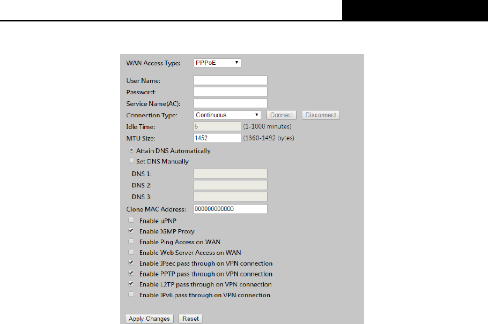Enable IPv6 pass through checkbox
Screen dimensions: 488x324
pos(131,295)
